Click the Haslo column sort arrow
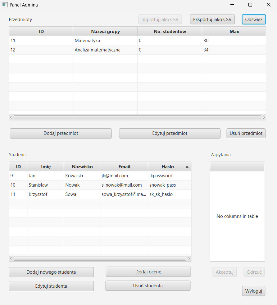This screenshot has width=277, height=305. pyautogui.click(x=187, y=167)
